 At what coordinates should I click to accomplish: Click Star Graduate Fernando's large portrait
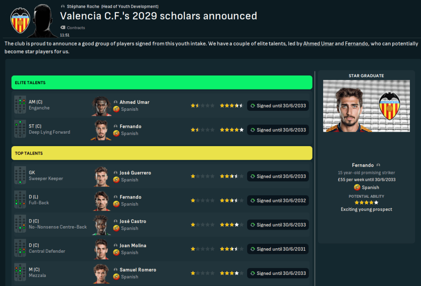click(x=366, y=106)
